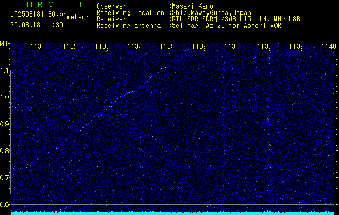Click the 1135 time axis label
This screenshot has width=339, height=215.
[166, 46]
